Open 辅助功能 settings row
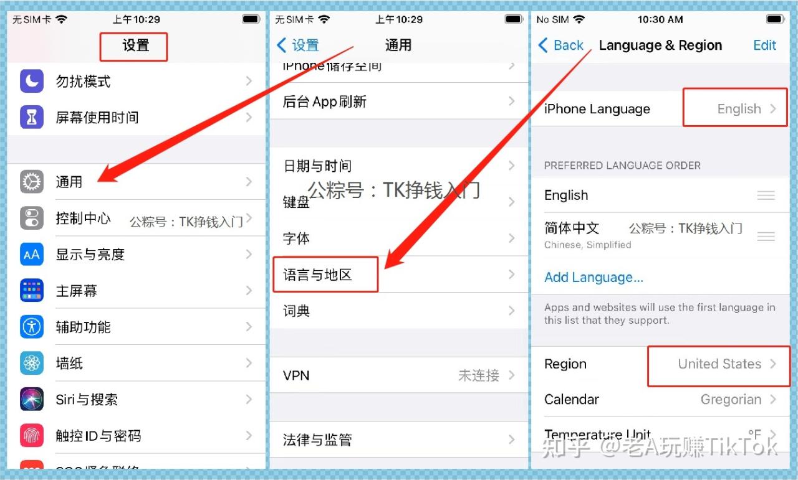798x480 pixels. [x=137, y=327]
